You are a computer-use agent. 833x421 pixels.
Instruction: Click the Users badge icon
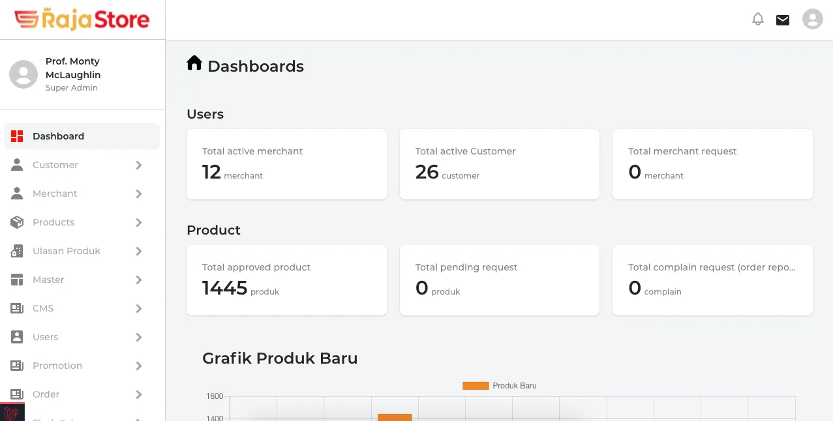[x=17, y=337]
